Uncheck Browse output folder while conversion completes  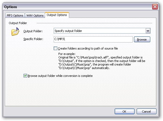(x=25, y=76)
